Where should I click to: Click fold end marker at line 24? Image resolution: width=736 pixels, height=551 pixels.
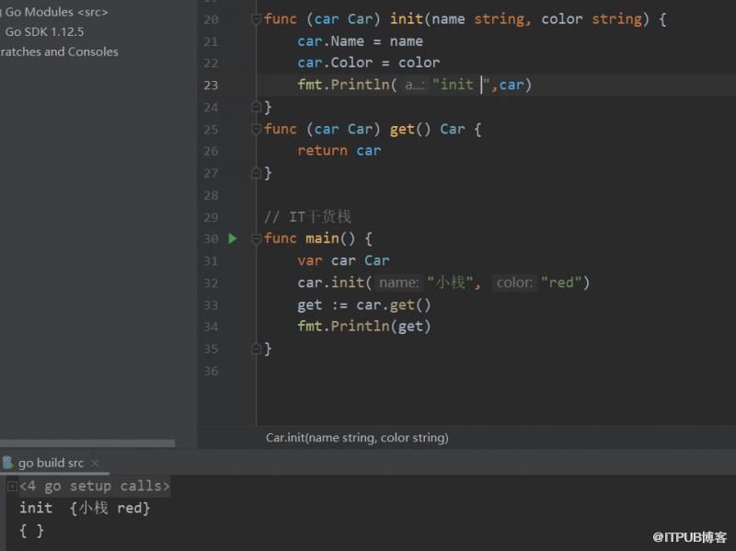[257, 107]
